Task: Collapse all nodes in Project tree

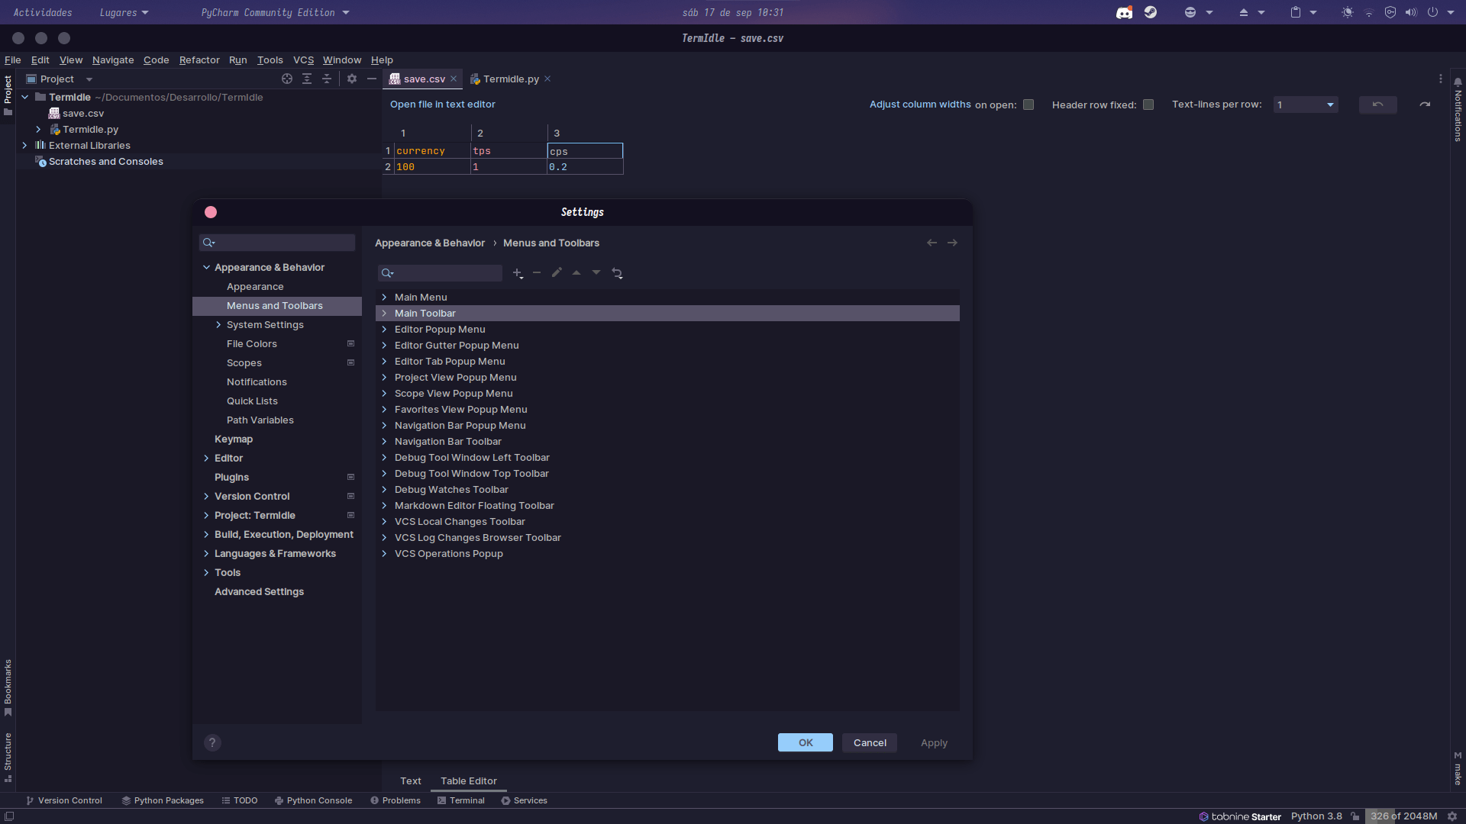Action: tap(326, 79)
